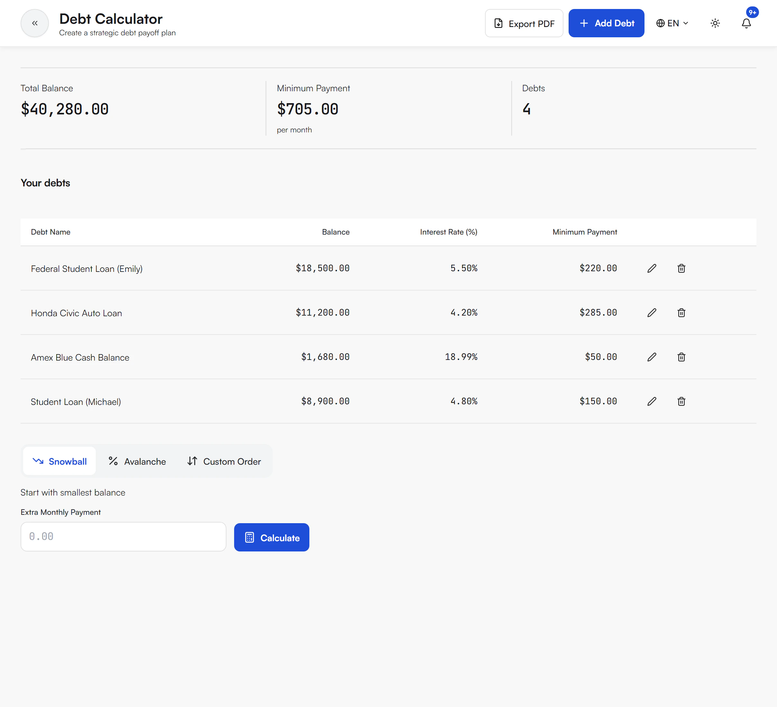Select the Student Loan (Michael) name
777x707 pixels.
click(x=76, y=402)
